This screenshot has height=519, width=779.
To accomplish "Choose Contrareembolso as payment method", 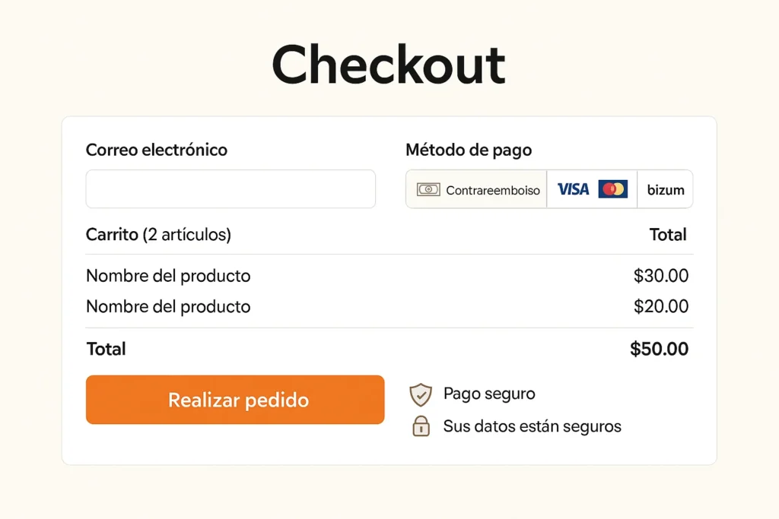I will pyautogui.click(x=475, y=188).
